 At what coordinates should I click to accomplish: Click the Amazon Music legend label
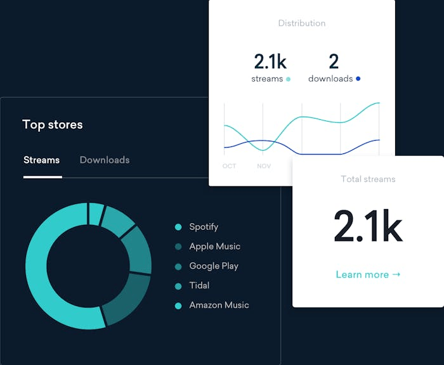pyautogui.click(x=219, y=305)
